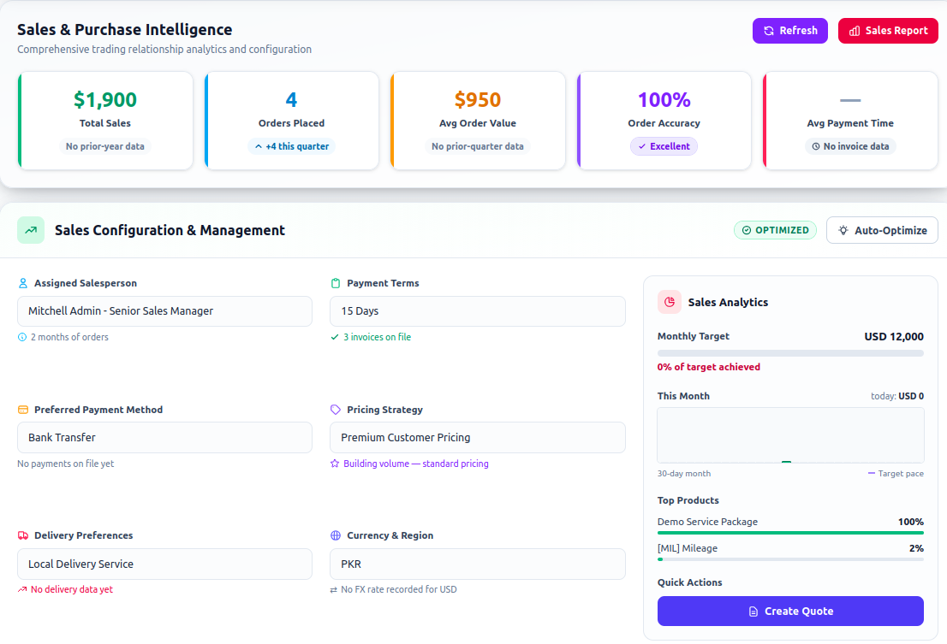The image size is (947, 644).
Task: Click the $950 Avg Order Value figure
Action: point(478,99)
